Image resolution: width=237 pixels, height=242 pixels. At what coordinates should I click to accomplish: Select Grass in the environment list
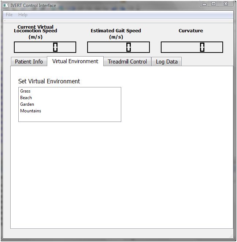coord(26,91)
